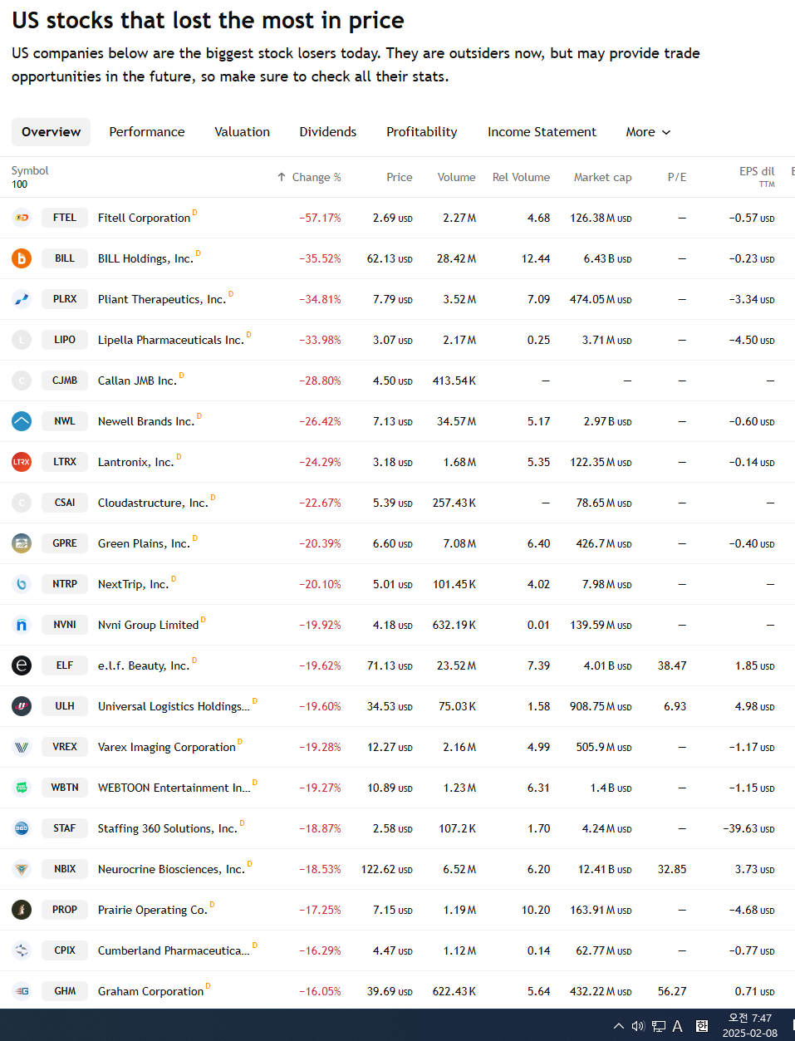Click the BILL Holdings orange logo icon

pos(22,258)
